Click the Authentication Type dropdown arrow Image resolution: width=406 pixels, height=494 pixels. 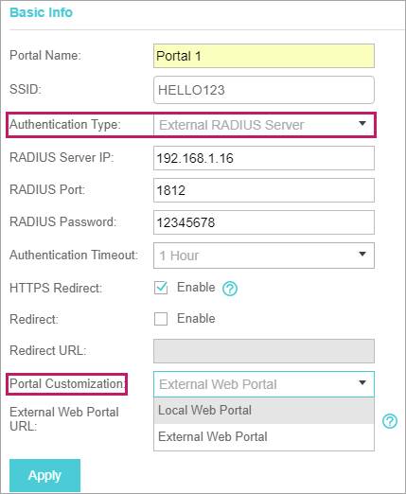(x=362, y=123)
